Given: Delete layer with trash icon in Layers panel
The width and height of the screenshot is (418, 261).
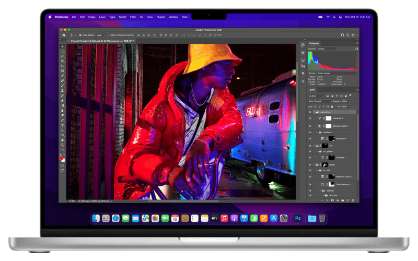Looking at the screenshot, I should pos(353,200).
